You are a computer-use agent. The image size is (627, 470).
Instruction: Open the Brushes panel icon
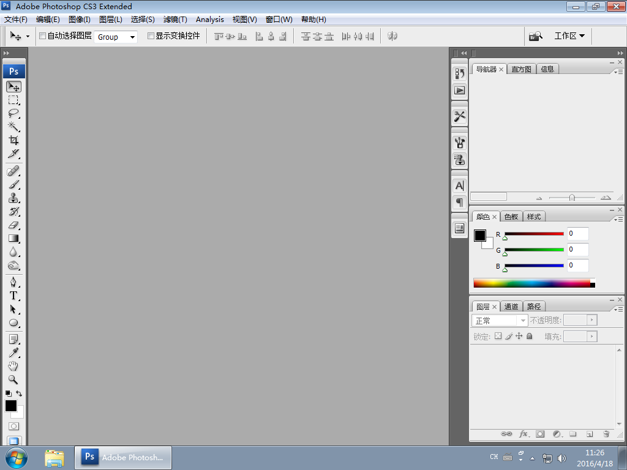[459, 143]
